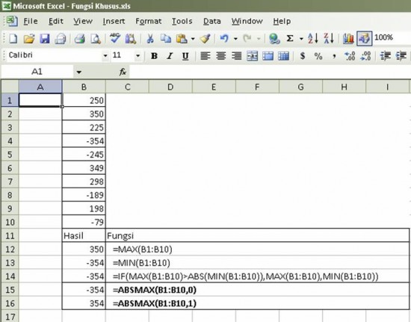Image resolution: width=411 pixels, height=322 pixels.
Task: Toggle the Drawing toolbar icon
Action: pyautogui.click(x=364, y=39)
